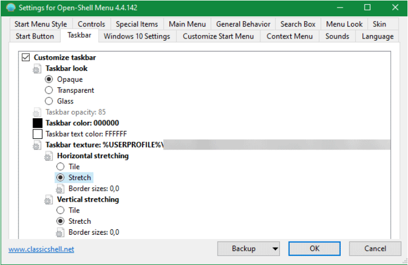Screen dimensions: 408x265
Task: Switch to the Sounds tab
Action: (x=337, y=36)
